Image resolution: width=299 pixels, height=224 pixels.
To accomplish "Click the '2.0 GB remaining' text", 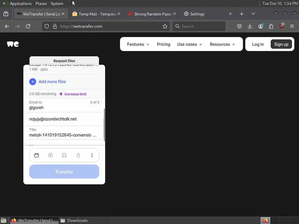I will 43,94.
